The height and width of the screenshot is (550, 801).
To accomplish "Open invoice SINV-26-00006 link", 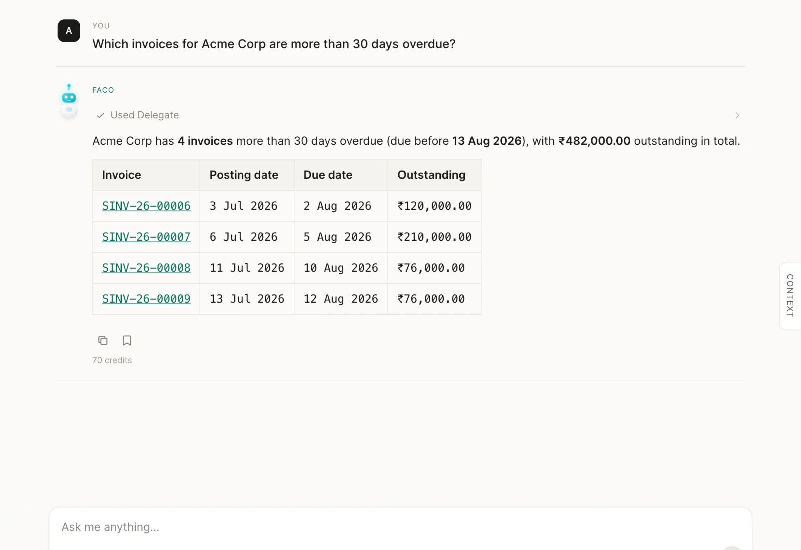I will [146, 206].
